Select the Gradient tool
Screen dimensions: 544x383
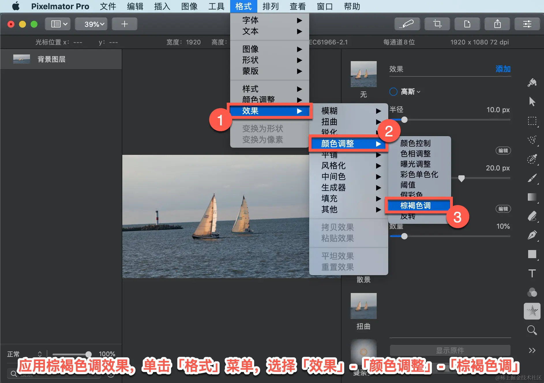(x=532, y=197)
